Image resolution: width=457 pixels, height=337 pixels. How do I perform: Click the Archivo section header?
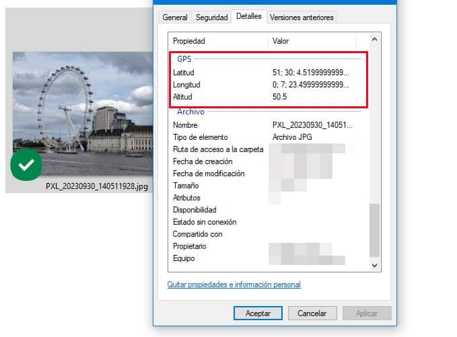(x=190, y=112)
